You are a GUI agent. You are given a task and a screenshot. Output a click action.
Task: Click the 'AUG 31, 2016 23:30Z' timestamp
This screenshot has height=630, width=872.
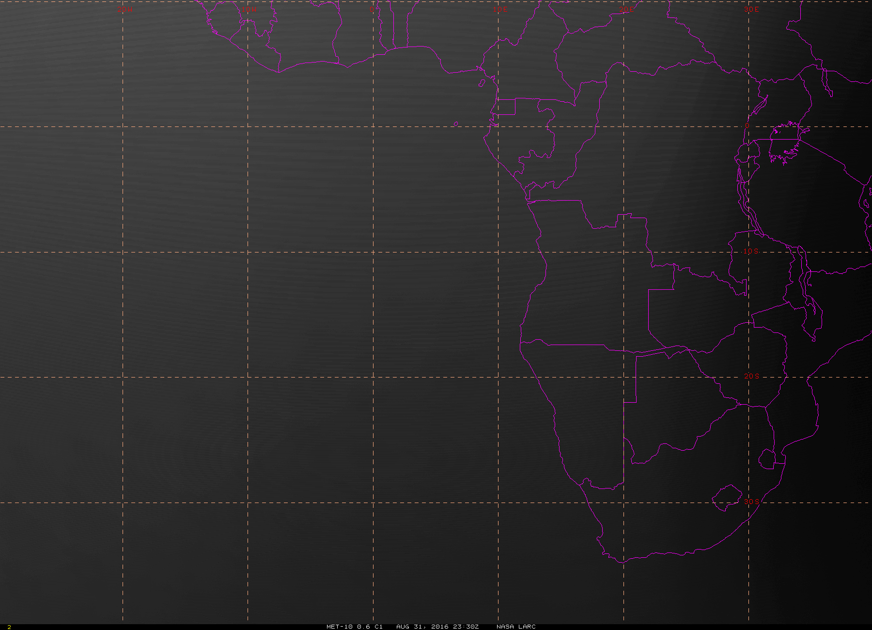[437, 627]
